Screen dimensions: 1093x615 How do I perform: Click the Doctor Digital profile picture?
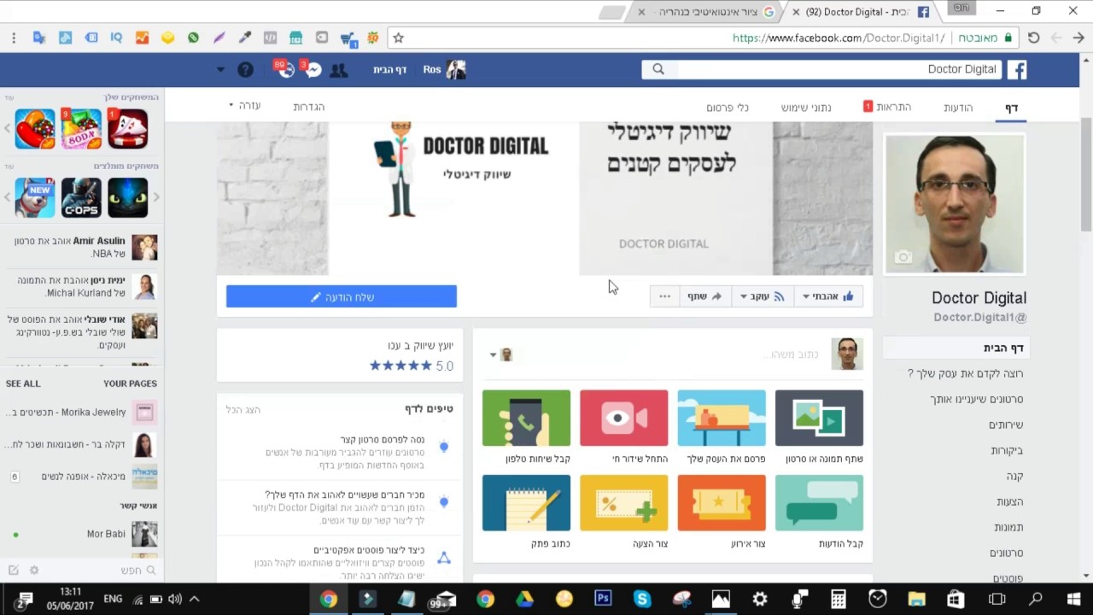tap(954, 204)
